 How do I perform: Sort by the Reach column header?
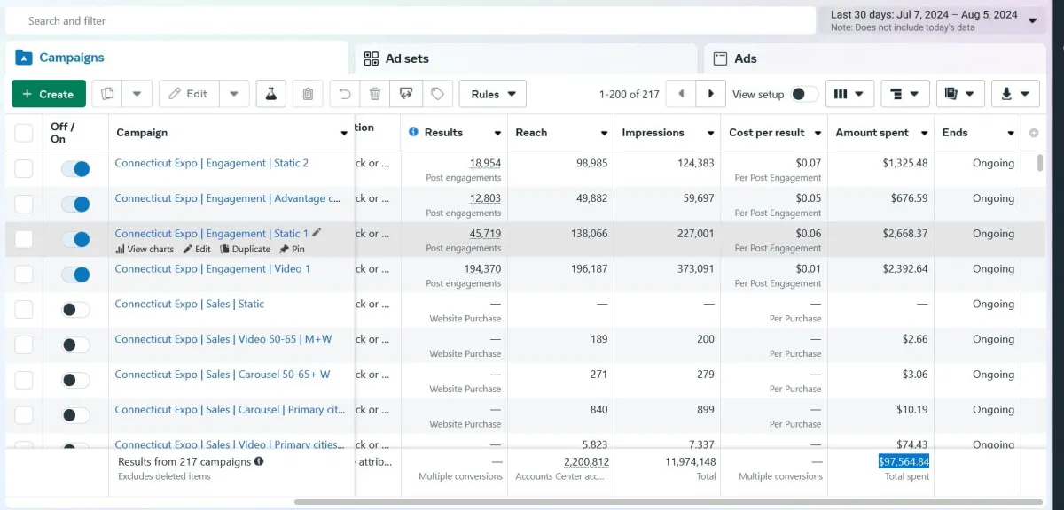[531, 133]
